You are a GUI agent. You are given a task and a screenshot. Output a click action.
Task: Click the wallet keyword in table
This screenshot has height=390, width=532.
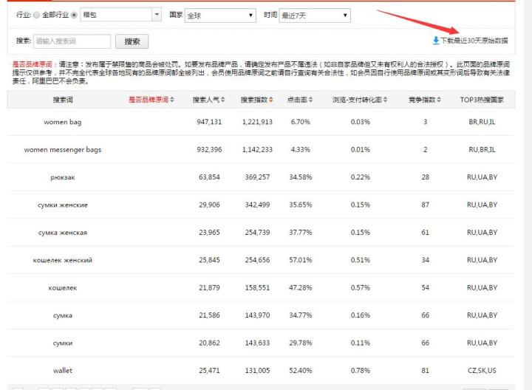coord(63,370)
